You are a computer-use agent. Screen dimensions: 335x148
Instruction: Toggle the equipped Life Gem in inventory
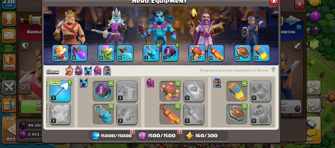point(170,114)
